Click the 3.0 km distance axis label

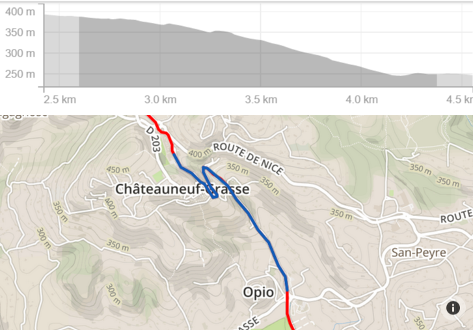(160, 100)
